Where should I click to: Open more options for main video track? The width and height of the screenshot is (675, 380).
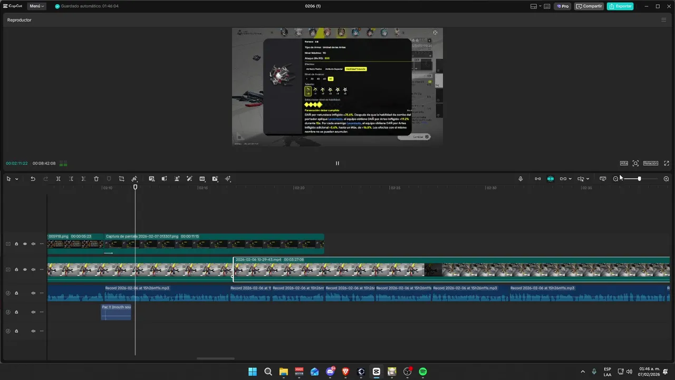(x=42, y=270)
